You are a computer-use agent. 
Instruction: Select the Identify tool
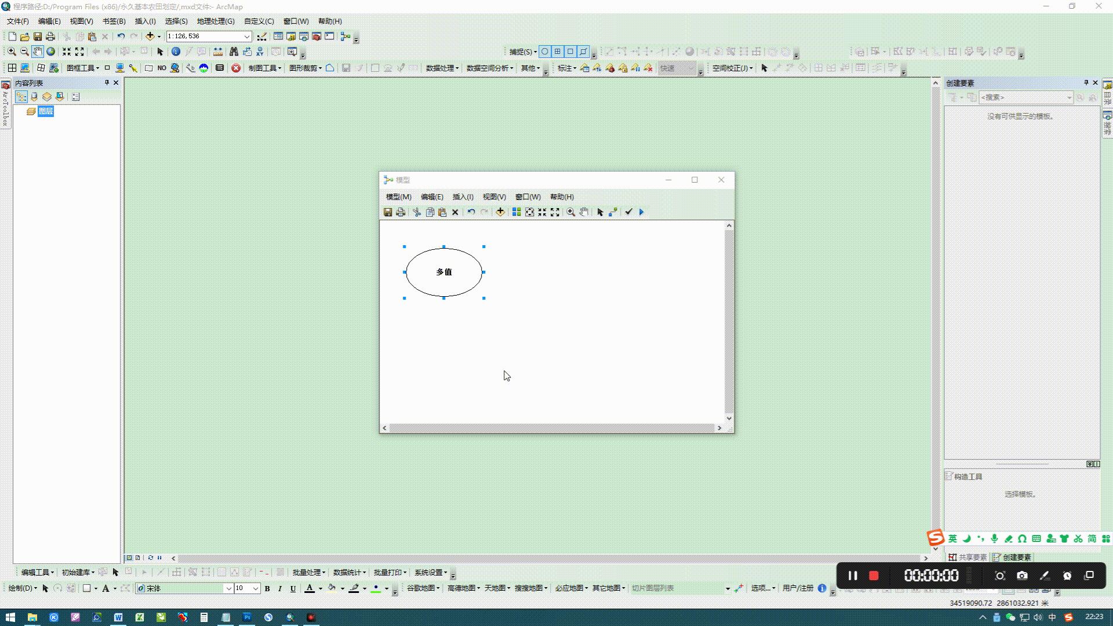[x=176, y=51]
